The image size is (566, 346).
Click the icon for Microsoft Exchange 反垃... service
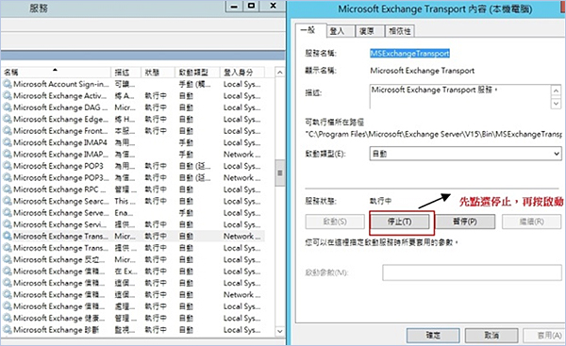(8, 259)
